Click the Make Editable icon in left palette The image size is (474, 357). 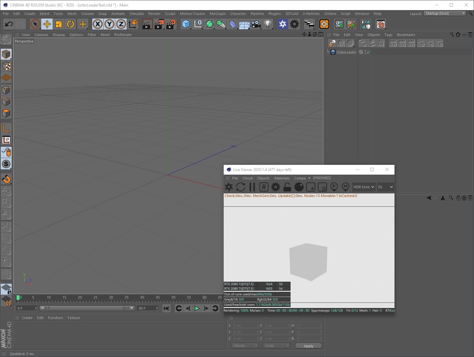click(6, 40)
